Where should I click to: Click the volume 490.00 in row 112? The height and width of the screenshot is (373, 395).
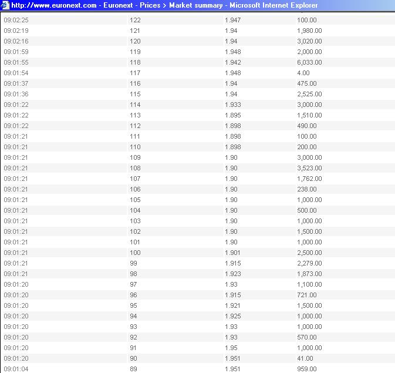click(307, 126)
